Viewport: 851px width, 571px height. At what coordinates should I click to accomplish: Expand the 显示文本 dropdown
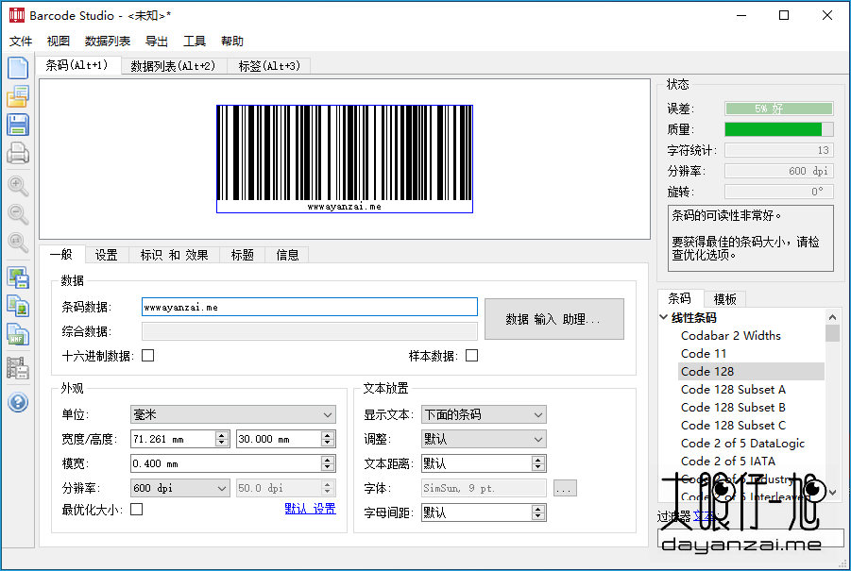[x=483, y=414]
